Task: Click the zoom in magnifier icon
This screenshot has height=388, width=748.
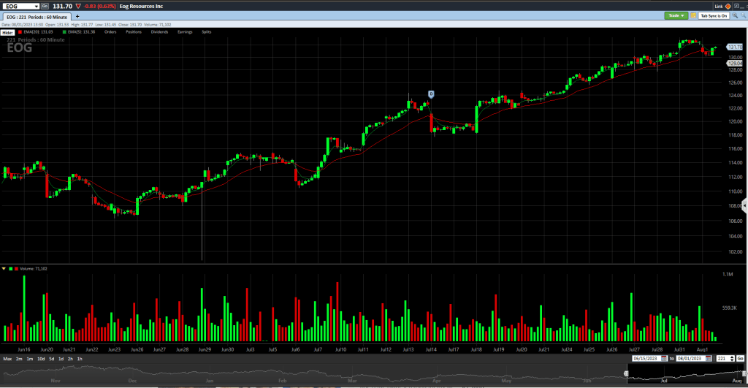Action: tap(735, 15)
